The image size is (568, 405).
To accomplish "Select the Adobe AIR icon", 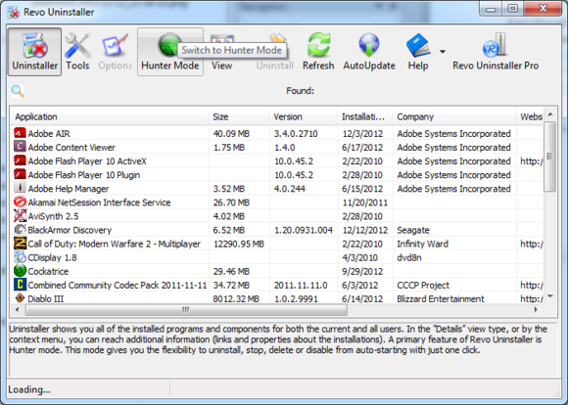I will pos(20,133).
